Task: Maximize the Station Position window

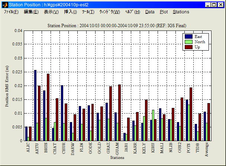Action: (x=214, y=5)
